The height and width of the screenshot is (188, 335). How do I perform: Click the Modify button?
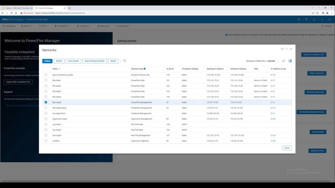(x=59, y=61)
